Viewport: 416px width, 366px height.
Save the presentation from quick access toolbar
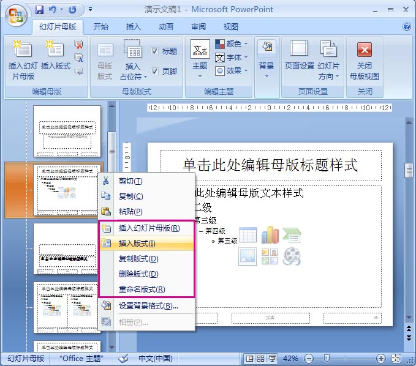(39, 10)
